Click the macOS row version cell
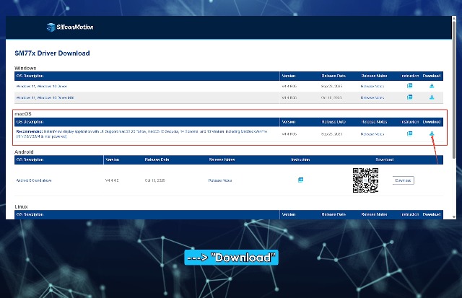 pyautogui.click(x=289, y=134)
